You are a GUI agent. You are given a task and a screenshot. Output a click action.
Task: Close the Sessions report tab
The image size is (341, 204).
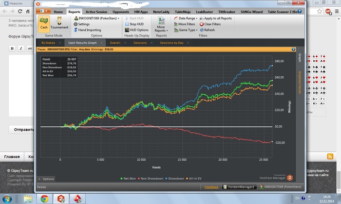click(152, 43)
